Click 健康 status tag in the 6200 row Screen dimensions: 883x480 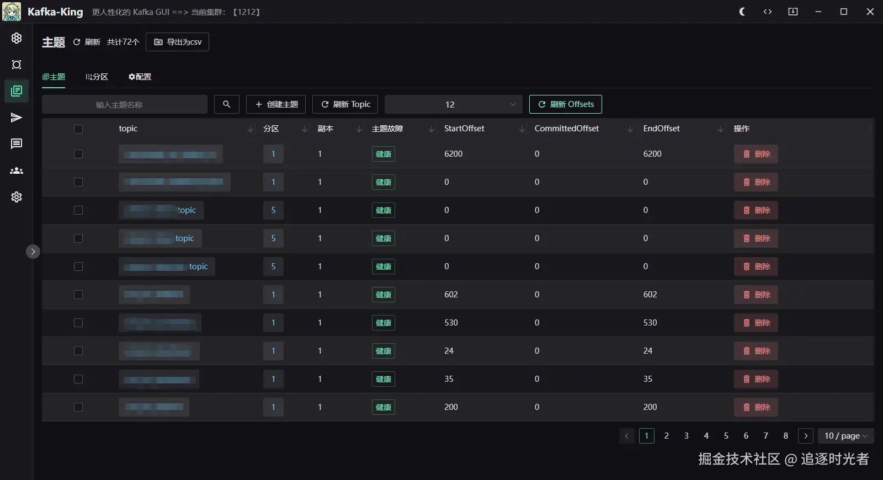[x=384, y=154]
